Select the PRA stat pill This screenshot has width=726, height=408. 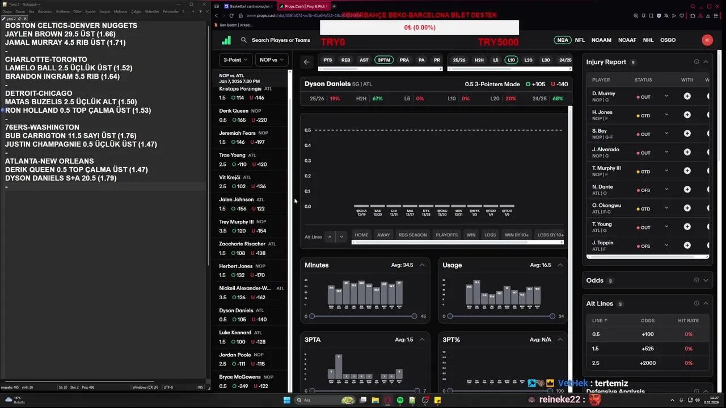point(404,60)
